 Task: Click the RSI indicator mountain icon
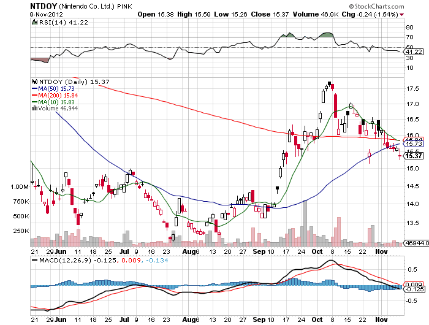tap(34, 22)
